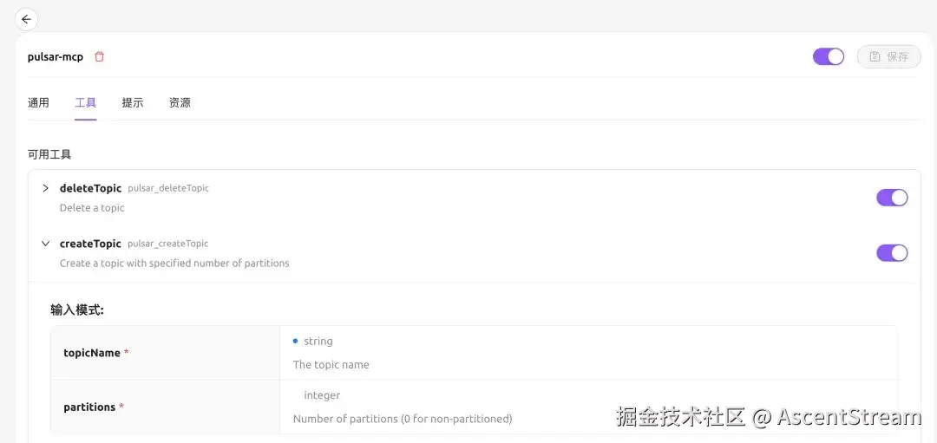Expand the deleteTopic tool details

pos(45,188)
